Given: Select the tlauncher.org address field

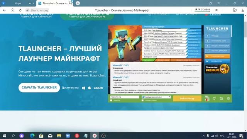Looking at the screenshot, I should point(39,10).
